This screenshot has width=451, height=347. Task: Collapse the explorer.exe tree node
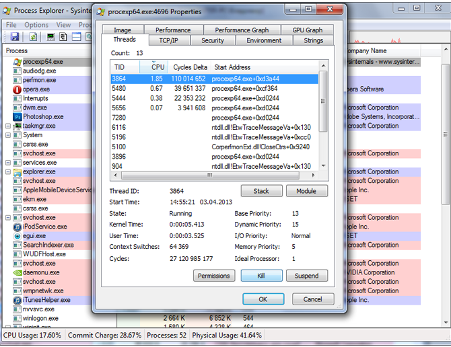click(8, 172)
